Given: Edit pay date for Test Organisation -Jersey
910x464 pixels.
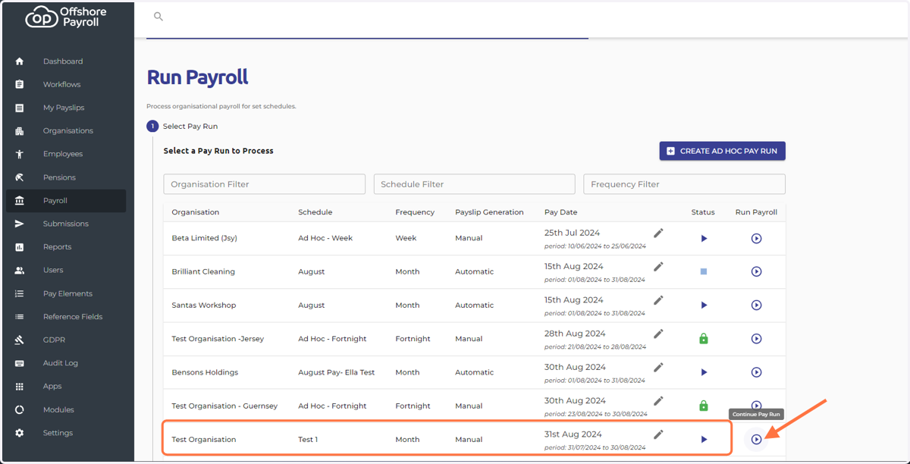Looking at the screenshot, I should pos(658,334).
